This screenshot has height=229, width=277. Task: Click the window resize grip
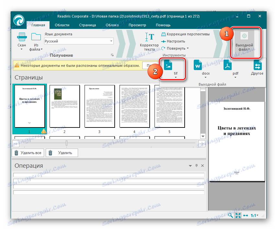pyautogui.click(x=263, y=216)
